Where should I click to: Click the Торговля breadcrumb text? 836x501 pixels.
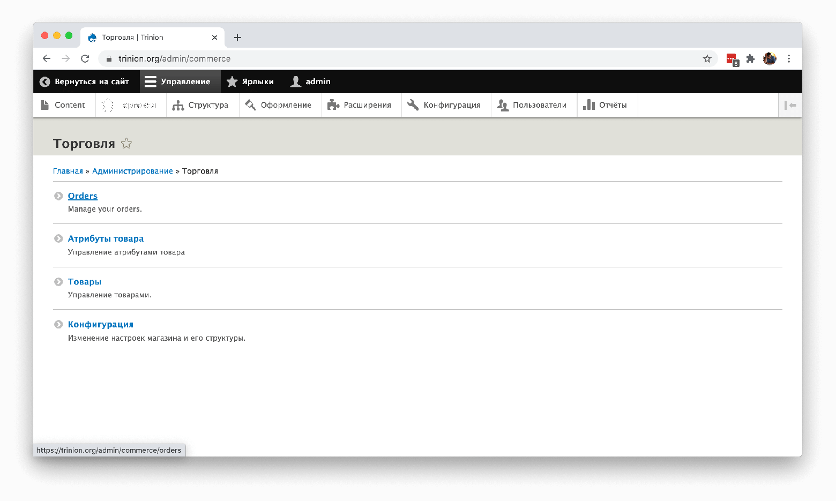pos(200,171)
